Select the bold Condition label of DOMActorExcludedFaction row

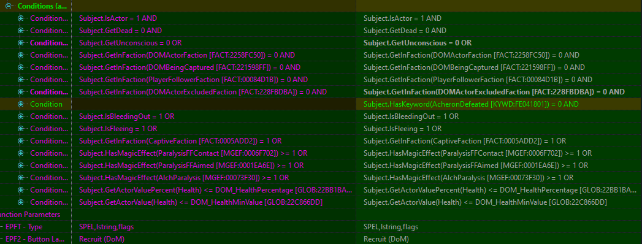[x=49, y=92]
